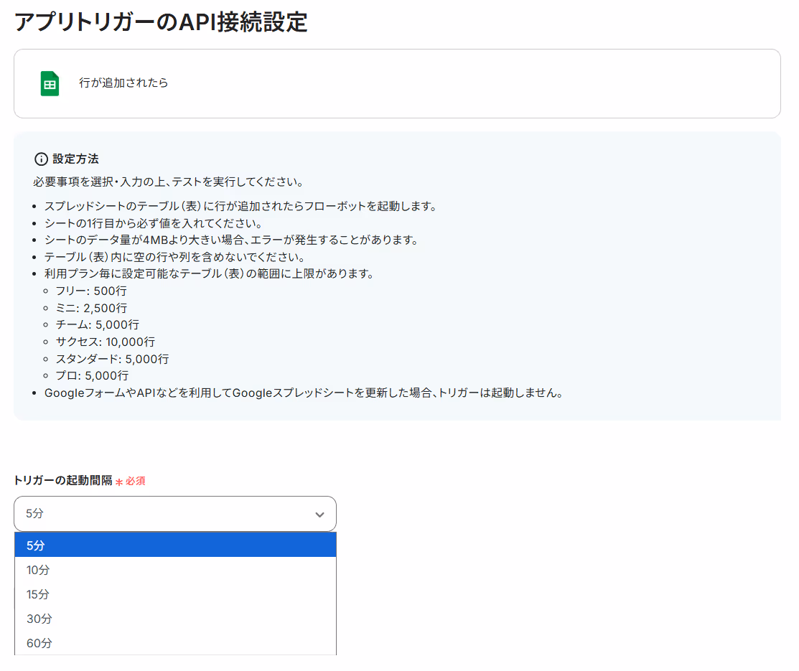Screen dimensions: 799x671
Task: Click the シートの1行目から instruction line
Action: coord(154,223)
